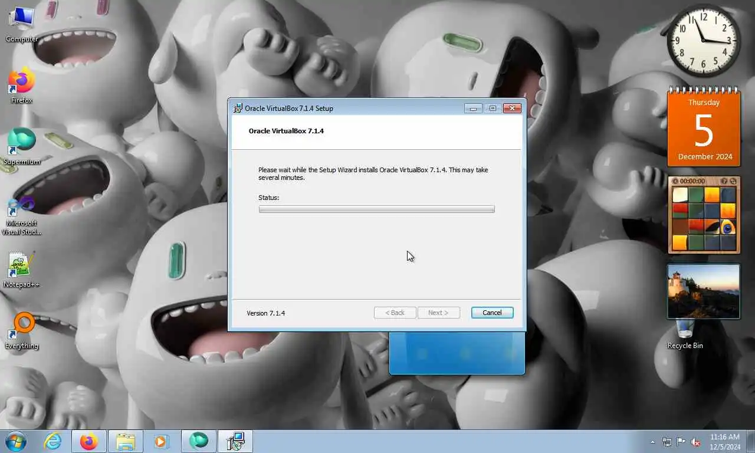Shuffle the picture puzzle gadget
The image size is (755, 453).
click(x=733, y=181)
